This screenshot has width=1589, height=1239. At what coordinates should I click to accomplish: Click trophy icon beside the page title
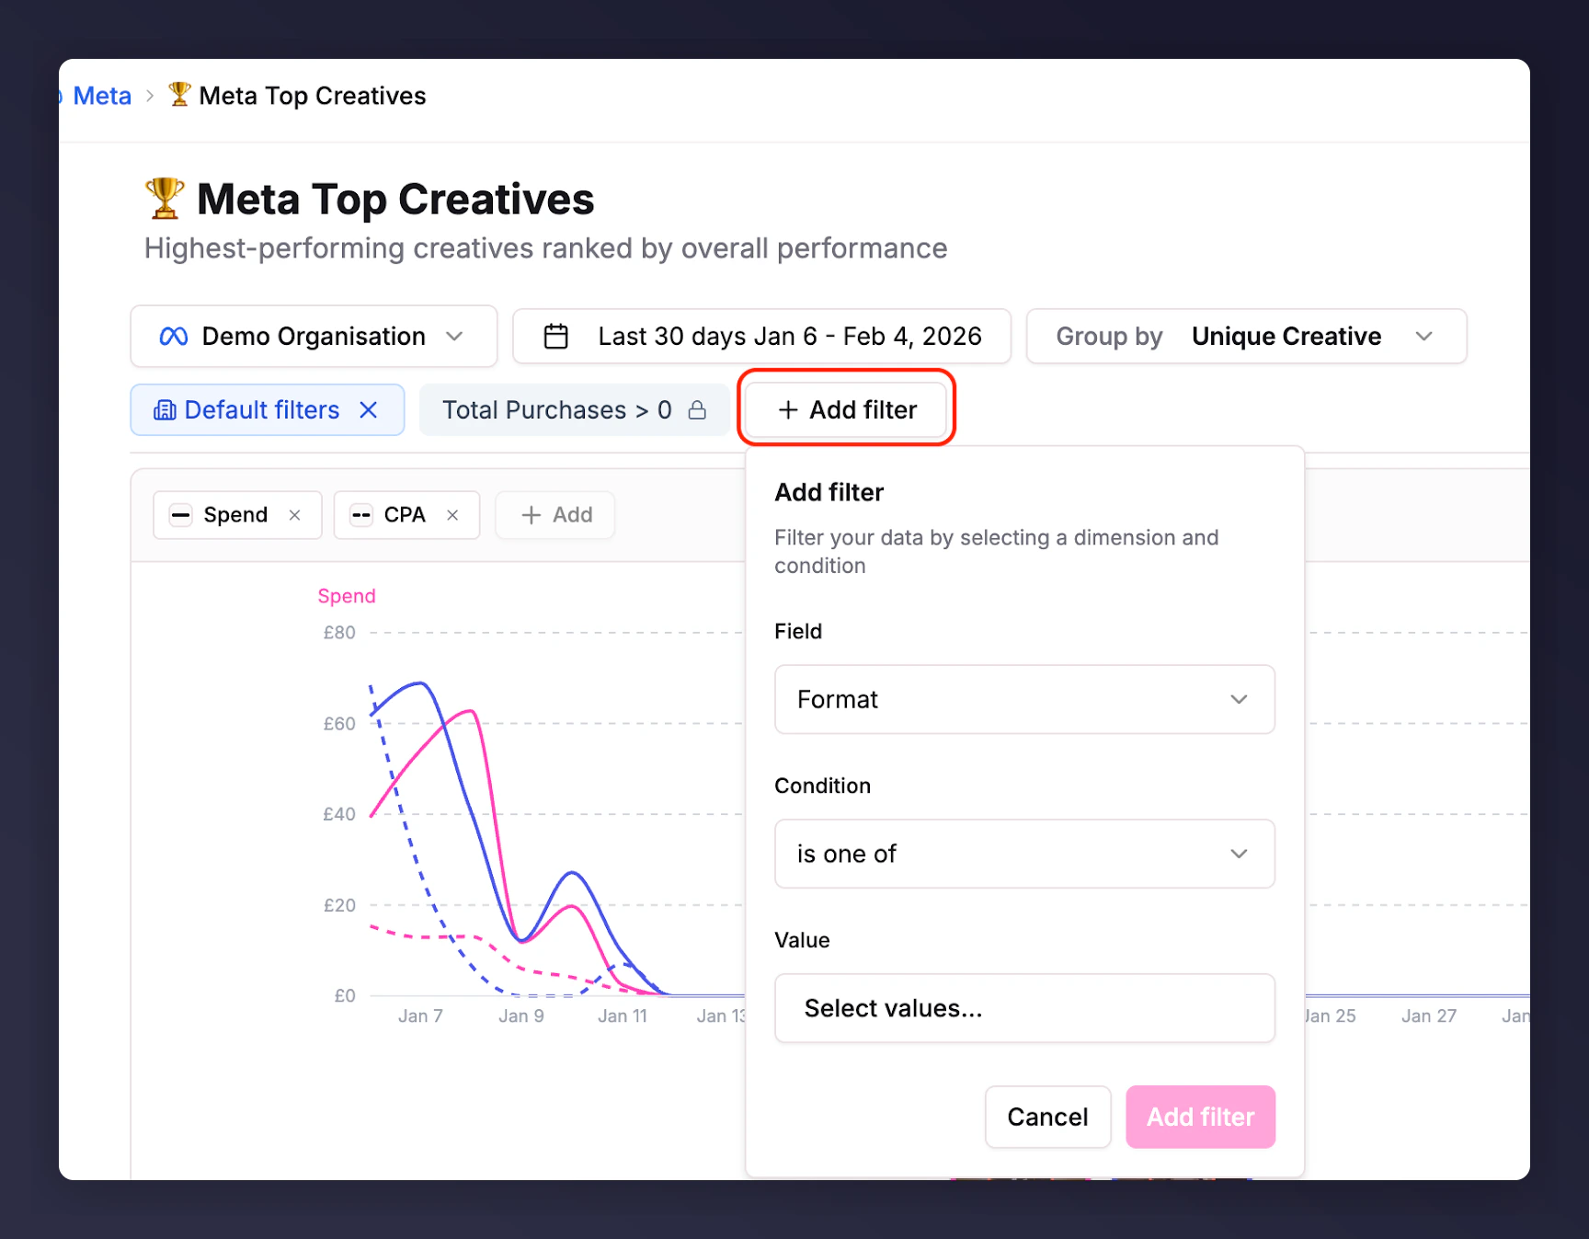point(165,198)
